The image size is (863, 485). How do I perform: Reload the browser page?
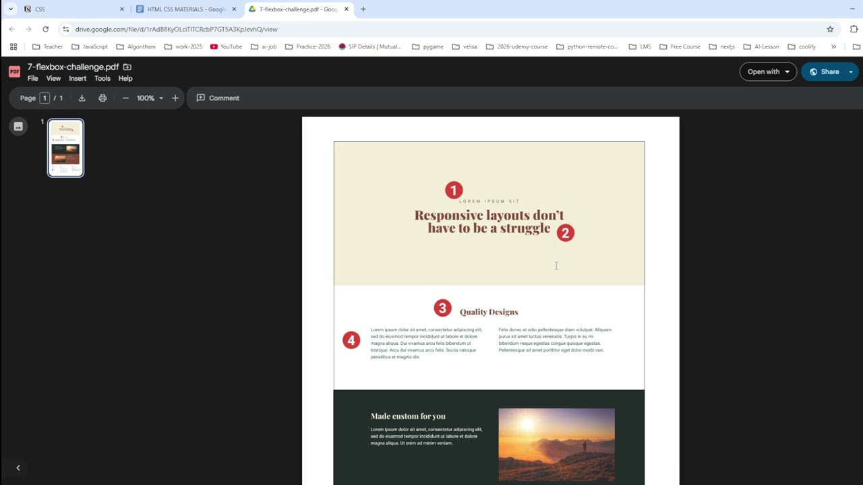45,29
